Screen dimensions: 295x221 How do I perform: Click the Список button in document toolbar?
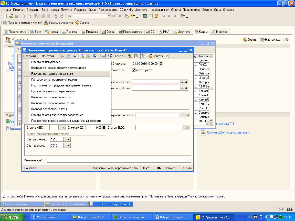point(120,56)
